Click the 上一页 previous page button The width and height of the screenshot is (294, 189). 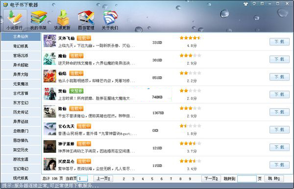point(103,179)
